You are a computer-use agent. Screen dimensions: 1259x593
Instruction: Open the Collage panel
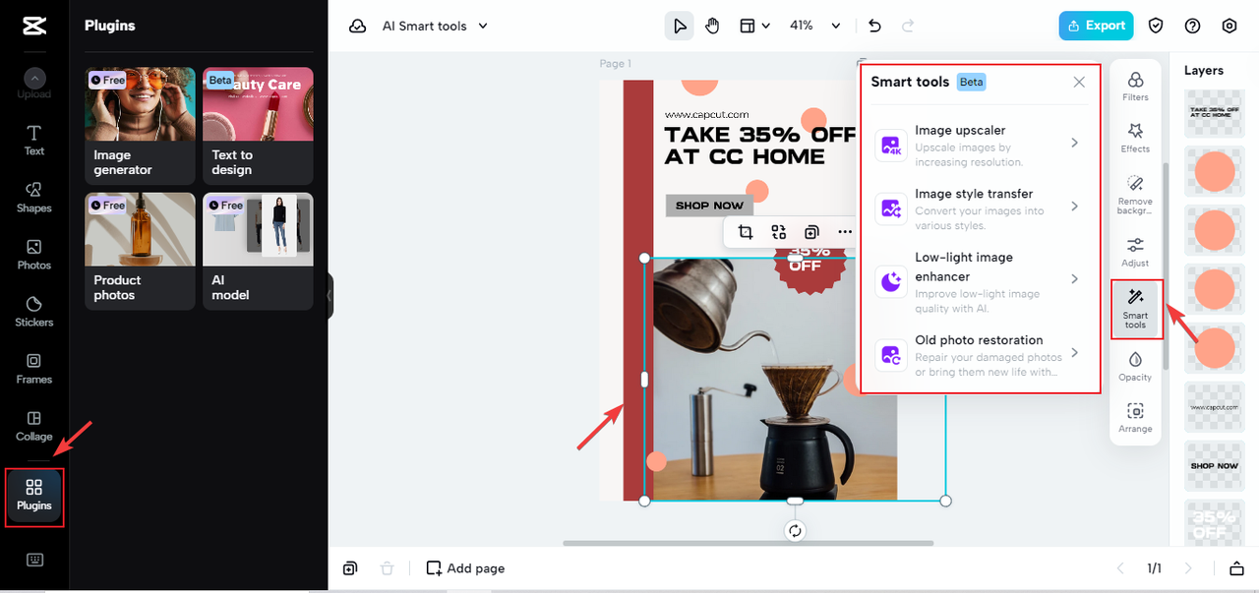(34, 425)
